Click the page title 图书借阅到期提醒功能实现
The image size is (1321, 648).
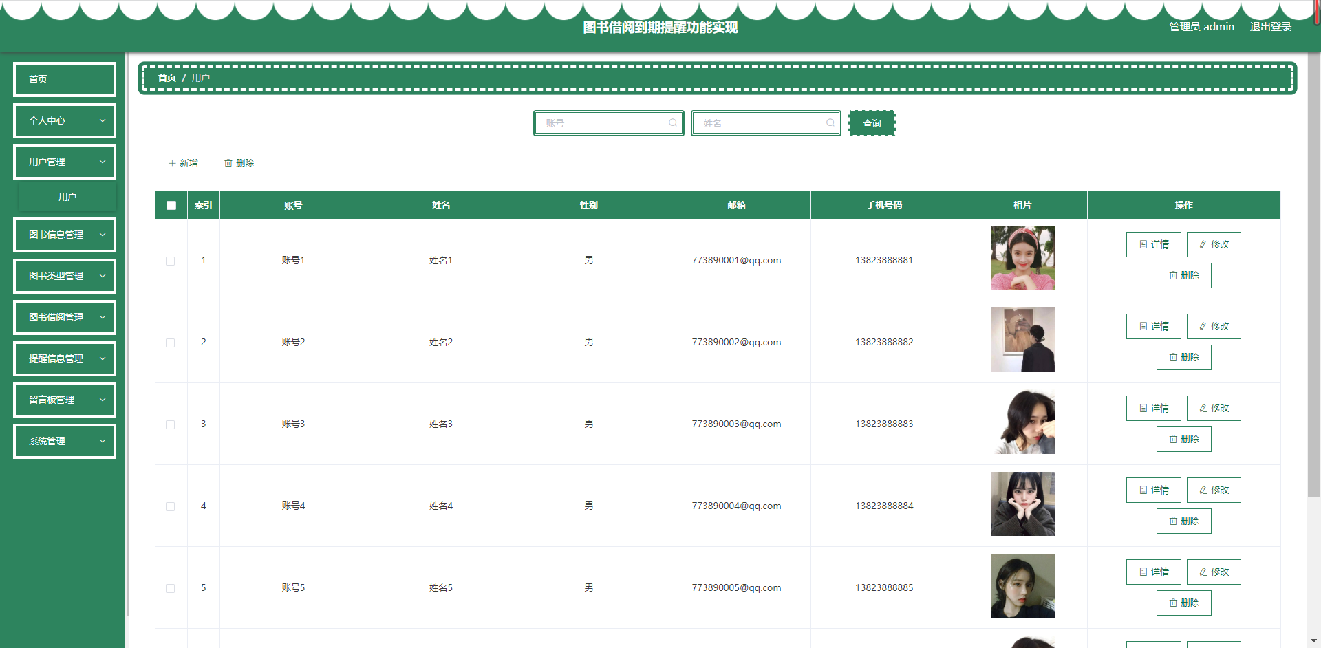[660, 28]
